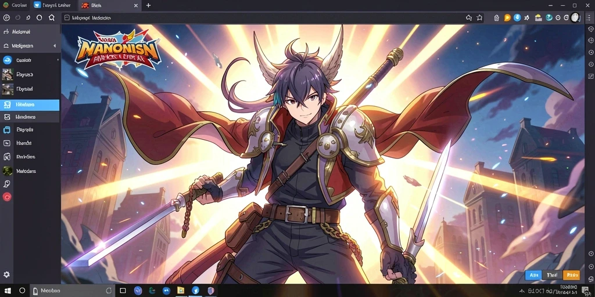Viewport: 595px width, 297px height.
Task: Click the blue cloud icon in sidebar
Action: click(7, 60)
